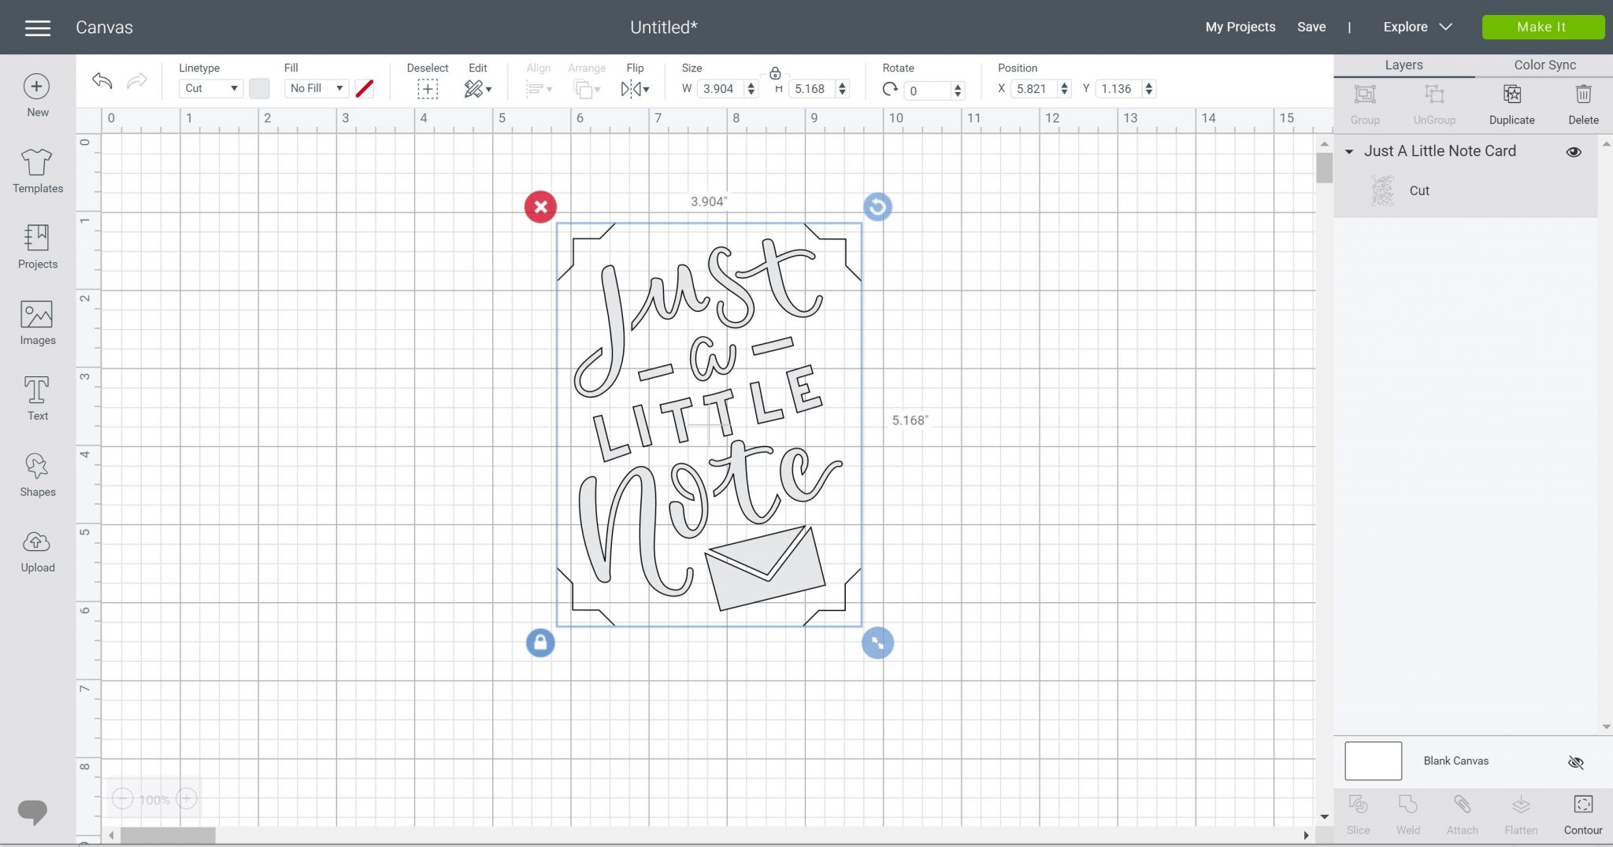This screenshot has width=1613, height=847.
Task: Click the X position field
Action: point(1034,89)
